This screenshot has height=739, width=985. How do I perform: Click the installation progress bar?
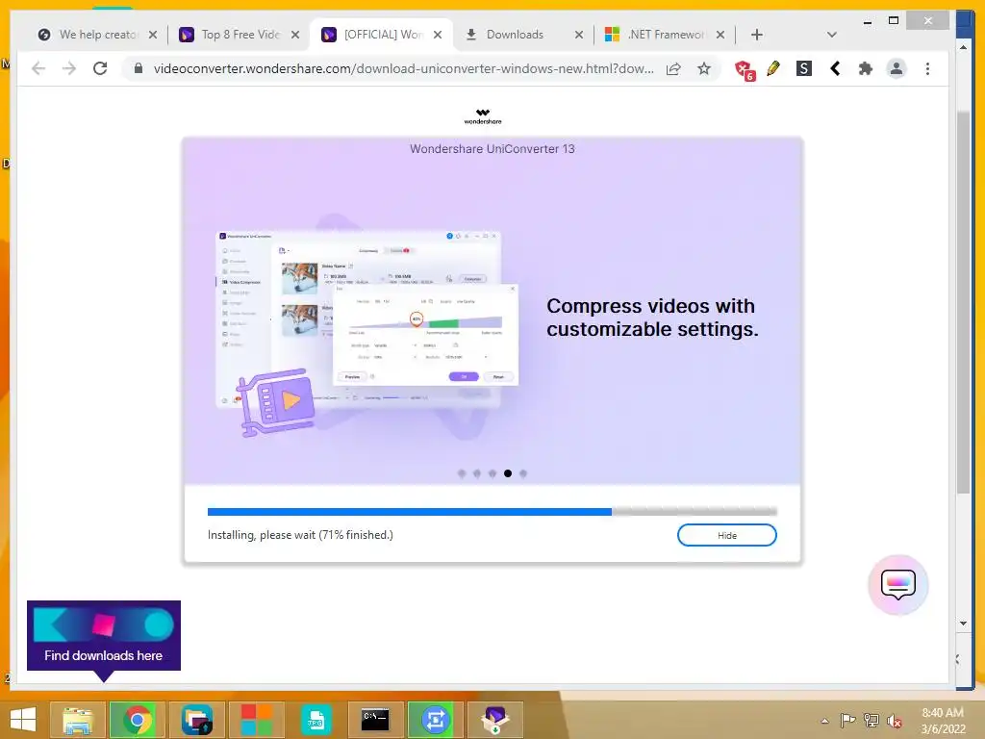[492, 512]
